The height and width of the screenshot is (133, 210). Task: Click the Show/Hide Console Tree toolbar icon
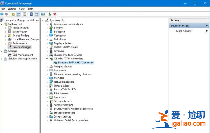18,14
